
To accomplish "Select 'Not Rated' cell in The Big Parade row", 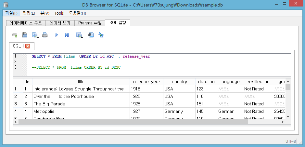I will coord(258,104).
